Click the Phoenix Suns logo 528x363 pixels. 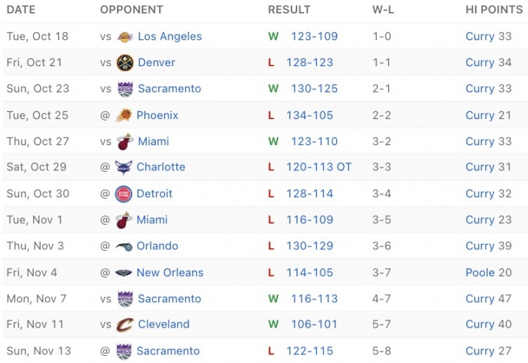point(124,116)
